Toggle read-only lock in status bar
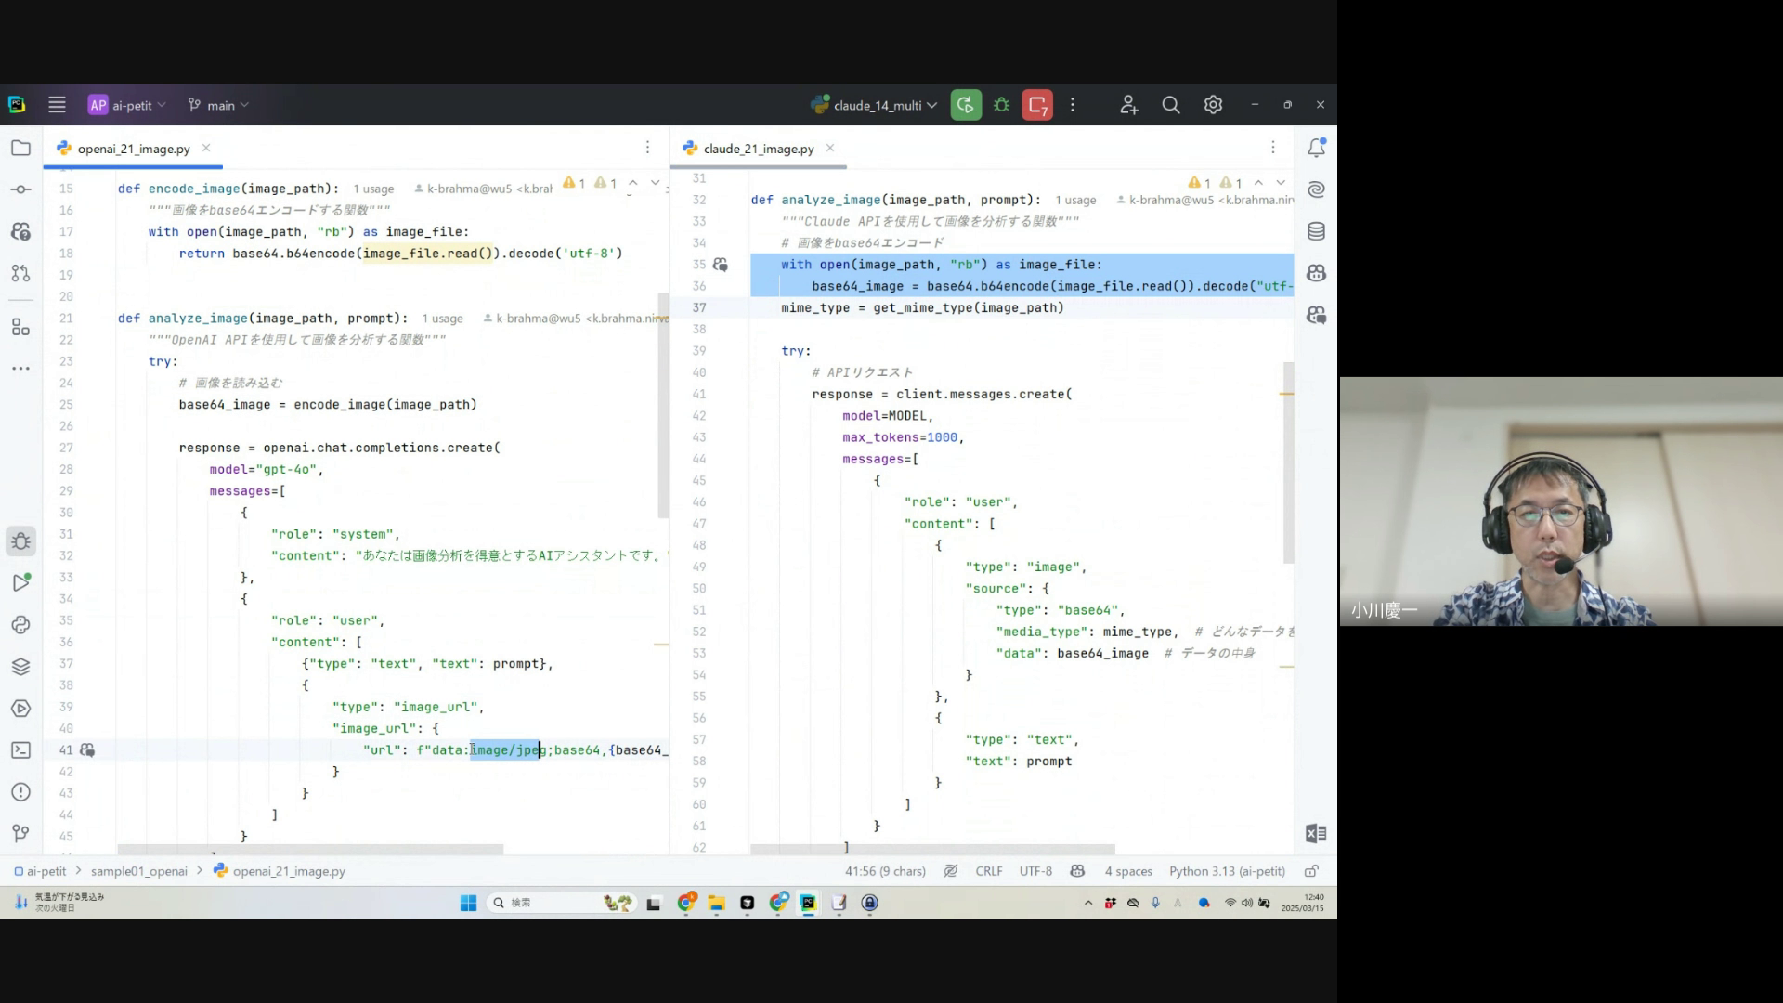The image size is (1783, 1003). point(1311,871)
